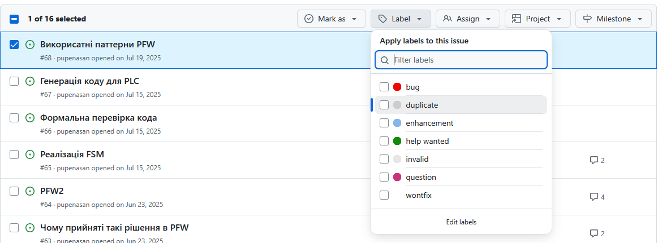Click the search magnifier icon in label filter
Screen dimensions: 662x243
(x=385, y=60)
